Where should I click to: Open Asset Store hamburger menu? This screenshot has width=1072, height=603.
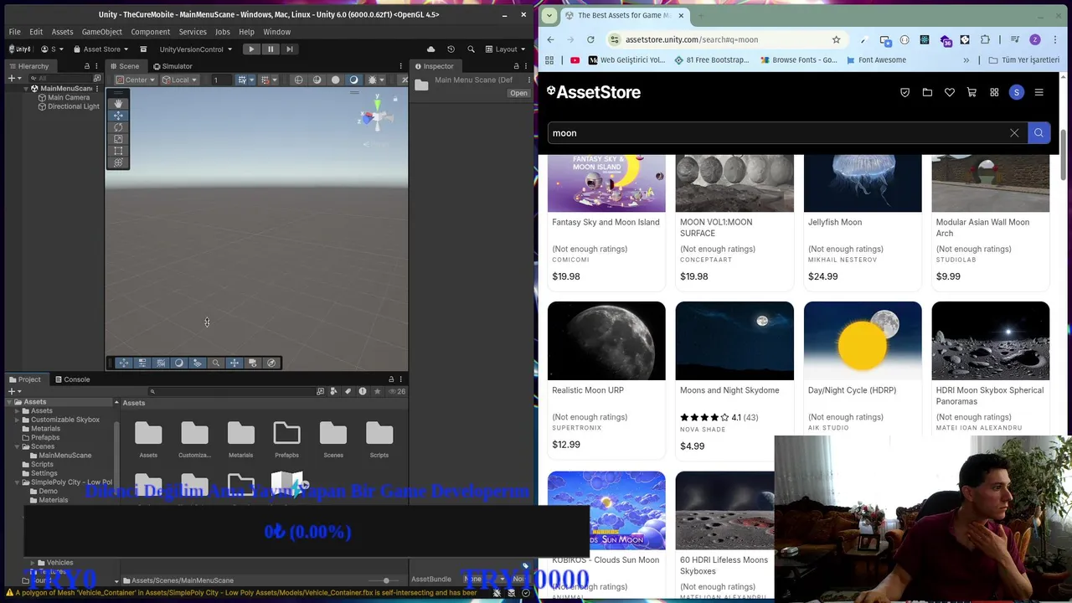pos(1038,92)
